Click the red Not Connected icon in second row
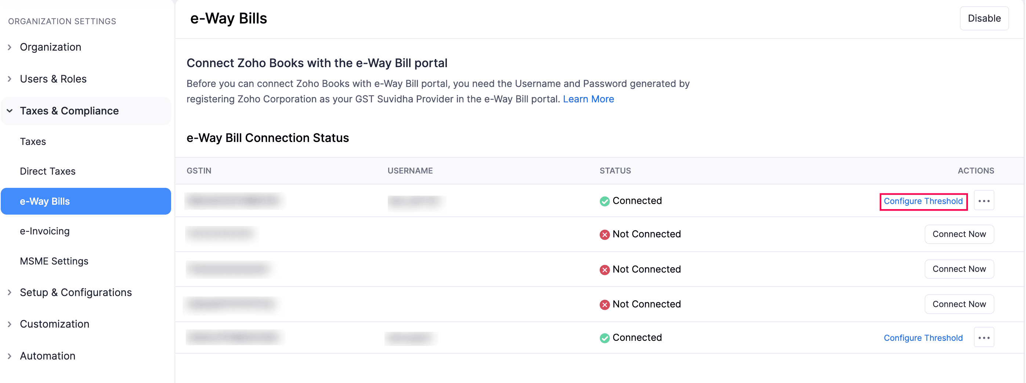Image resolution: width=1026 pixels, height=383 pixels. click(x=604, y=234)
